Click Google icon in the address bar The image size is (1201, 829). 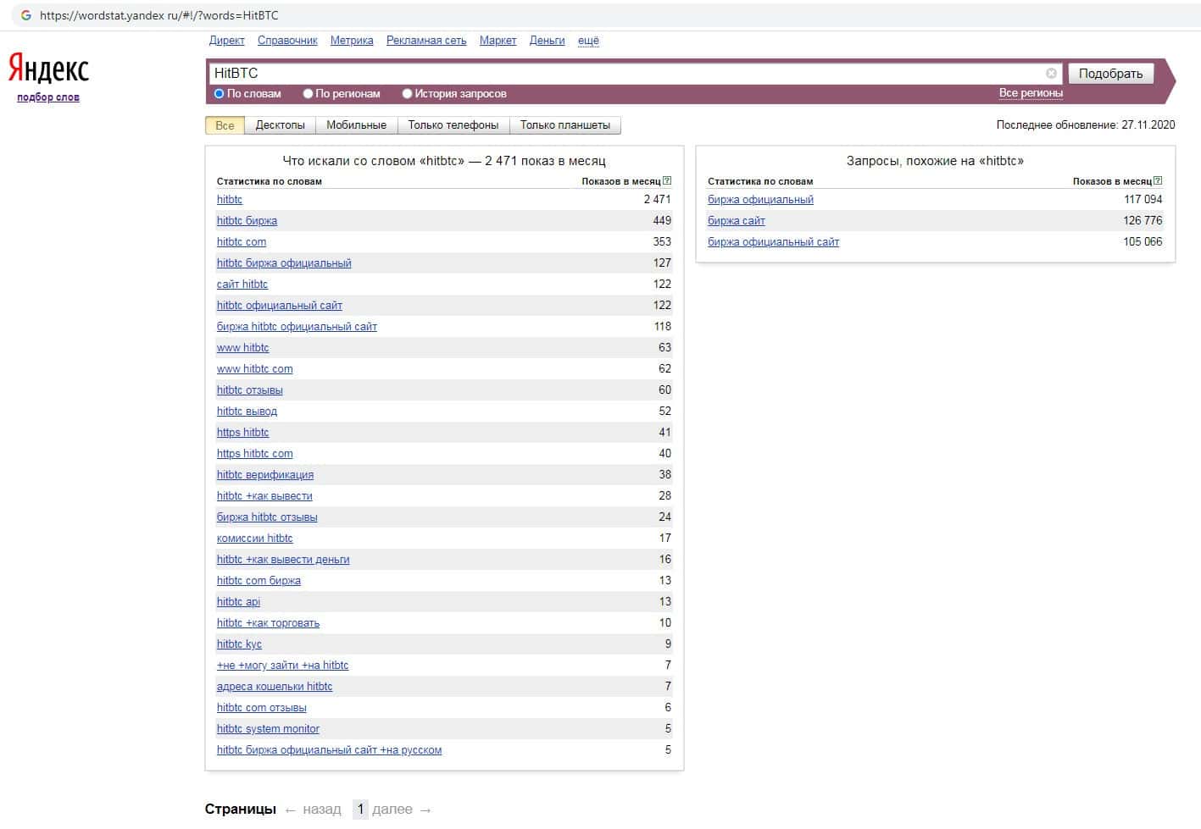(26, 15)
